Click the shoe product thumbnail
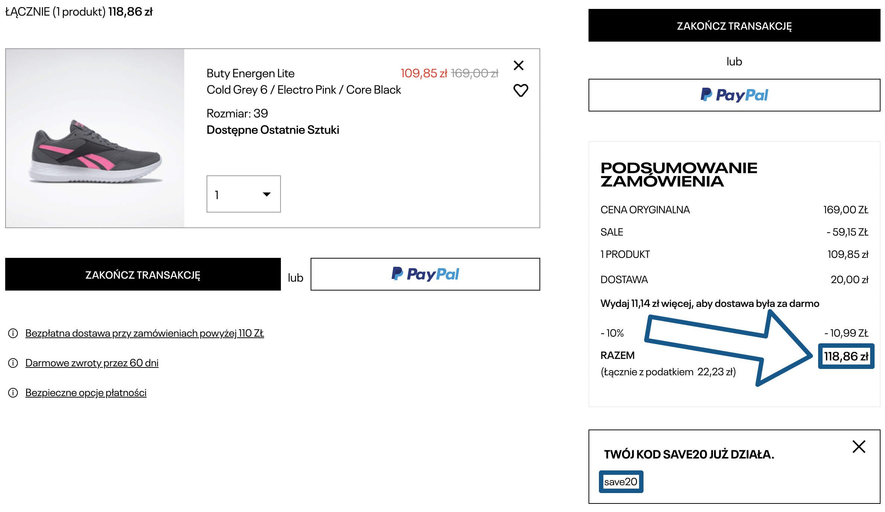Screen dimensions: 885x512 click(95, 138)
